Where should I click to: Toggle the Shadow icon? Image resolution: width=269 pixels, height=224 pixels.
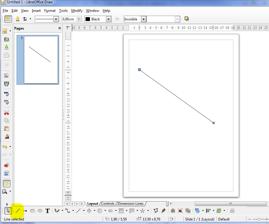coord(186,18)
